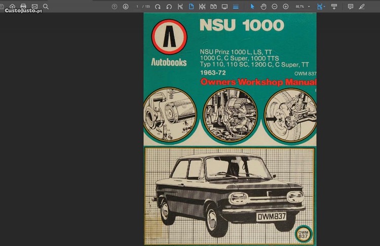The image size is (380, 246).
Task: Select the highlighter pen tool
Action: pos(362,7)
